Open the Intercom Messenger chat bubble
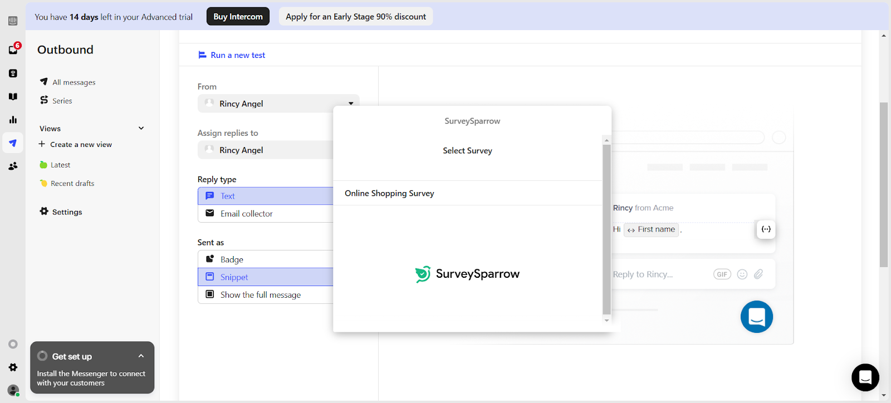 [865, 378]
